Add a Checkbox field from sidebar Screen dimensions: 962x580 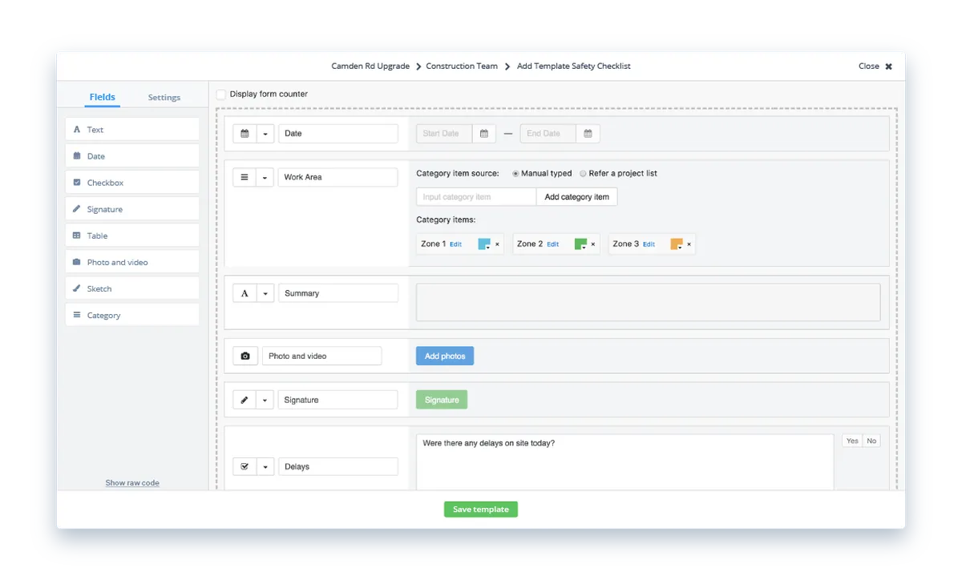click(x=132, y=183)
